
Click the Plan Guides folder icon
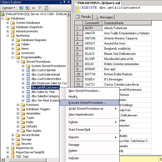(x=23, y=131)
